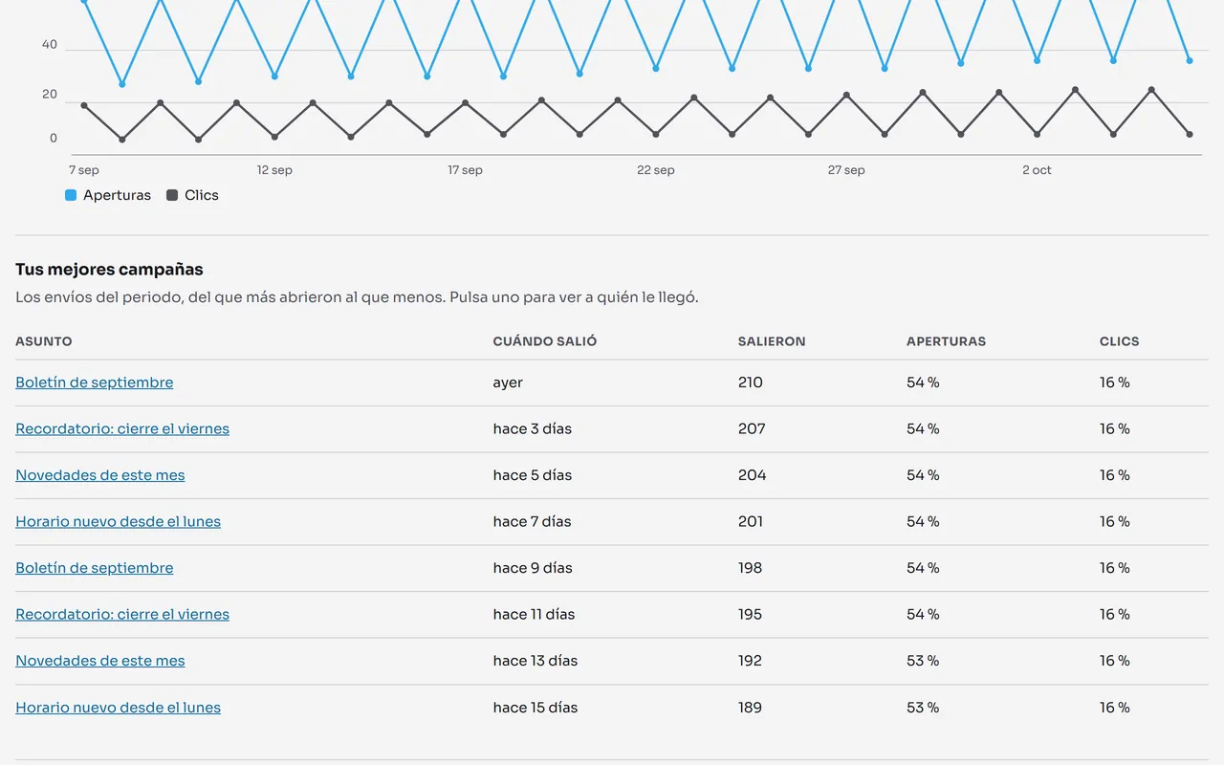1224x765 pixels.
Task: Click the 'hace 9 días' cell
Action: [533, 568]
